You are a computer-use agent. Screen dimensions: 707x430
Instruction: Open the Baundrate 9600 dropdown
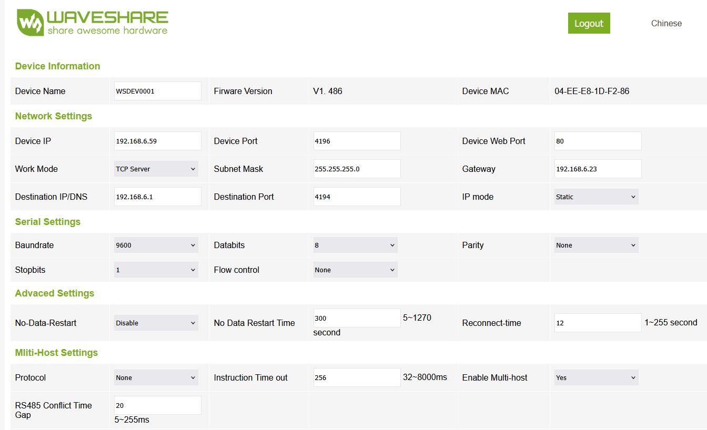point(156,245)
